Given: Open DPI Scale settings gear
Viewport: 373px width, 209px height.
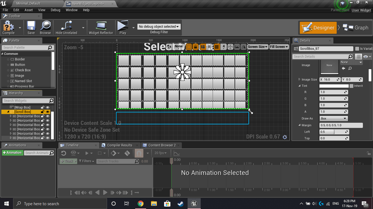Looking at the screenshot, I should point(285,137).
